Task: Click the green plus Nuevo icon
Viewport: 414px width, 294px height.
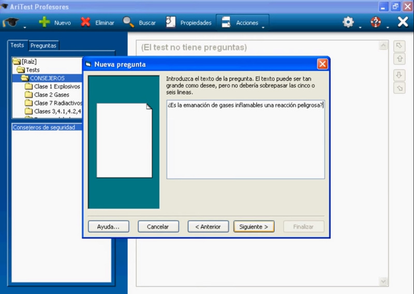Action: 45,22
